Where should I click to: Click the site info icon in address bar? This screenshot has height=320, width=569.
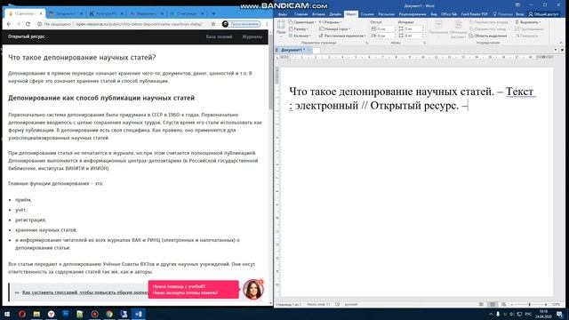(x=39, y=24)
